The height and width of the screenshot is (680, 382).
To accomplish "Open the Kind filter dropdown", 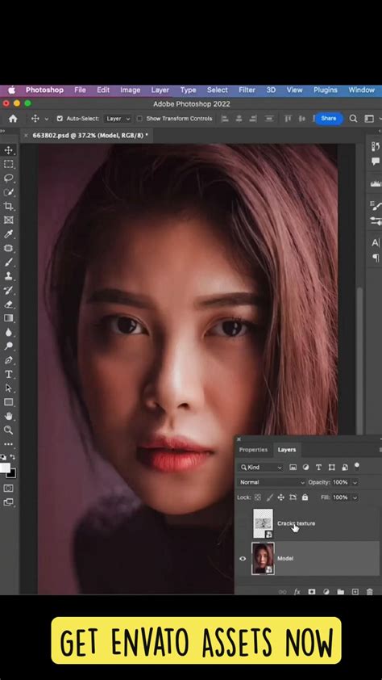I will 261,467.
